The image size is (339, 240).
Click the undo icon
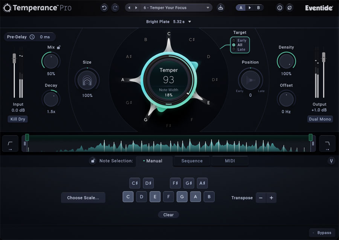pyautogui.click(x=104, y=8)
